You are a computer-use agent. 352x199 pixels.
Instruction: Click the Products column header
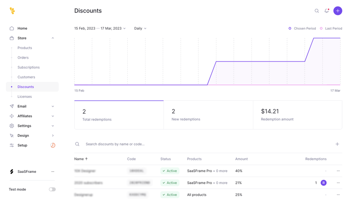tap(194, 159)
